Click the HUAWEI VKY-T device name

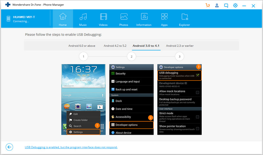pos(24,17)
